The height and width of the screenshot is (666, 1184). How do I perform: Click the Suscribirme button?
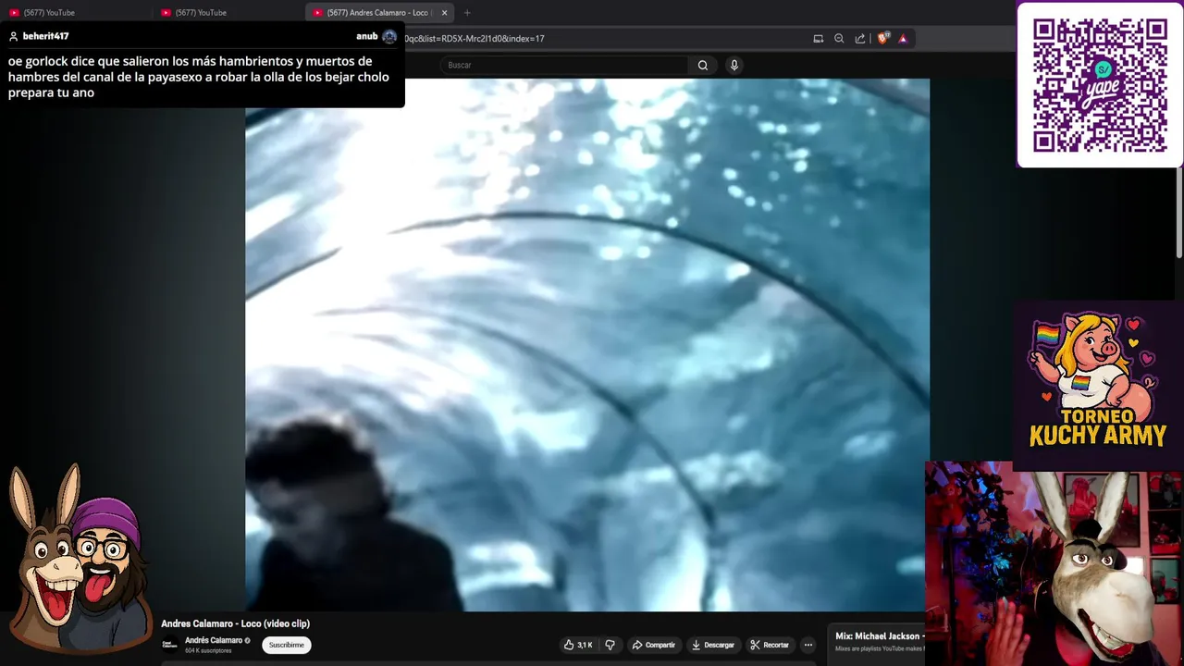[287, 645]
